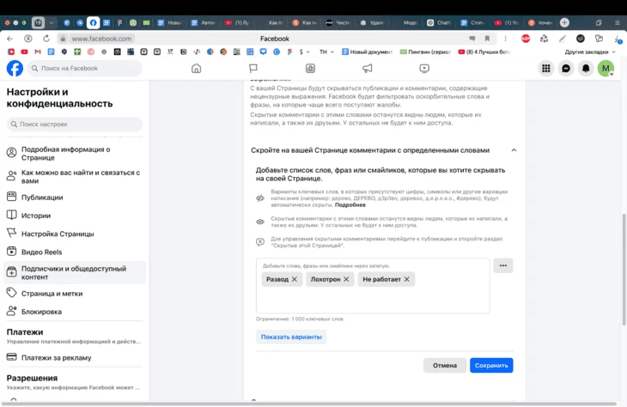Viewport: 627px width, 407px height.
Task: Reload the page with refresh icon
Action: point(46,39)
